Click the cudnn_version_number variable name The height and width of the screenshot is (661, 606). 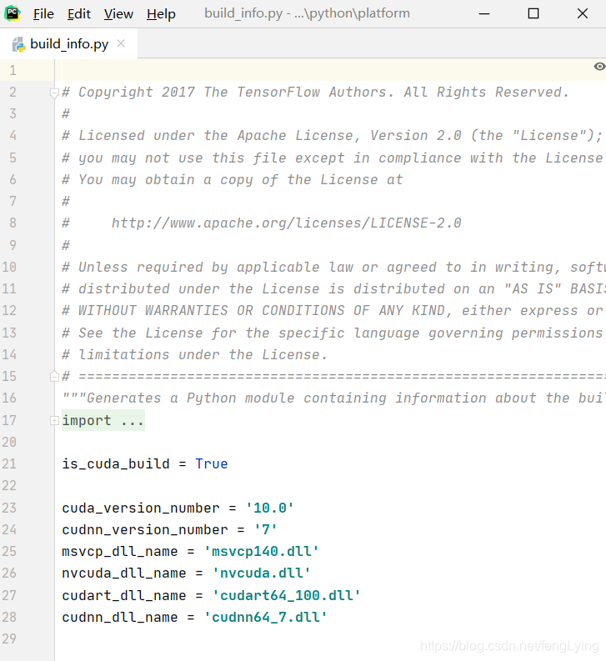(145, 529)
